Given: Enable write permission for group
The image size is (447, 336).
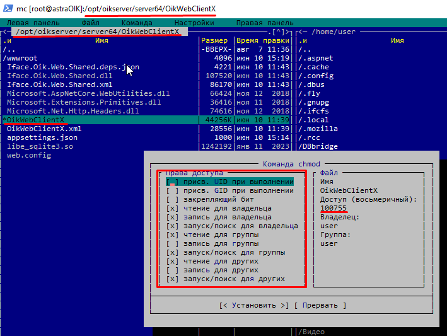Looking at the screenshot, I should coord(172,243).
